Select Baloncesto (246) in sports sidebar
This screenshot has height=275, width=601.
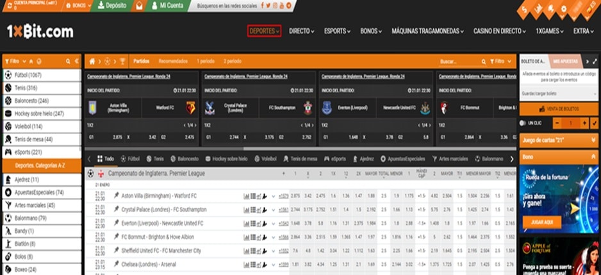(x=42, y=101)
